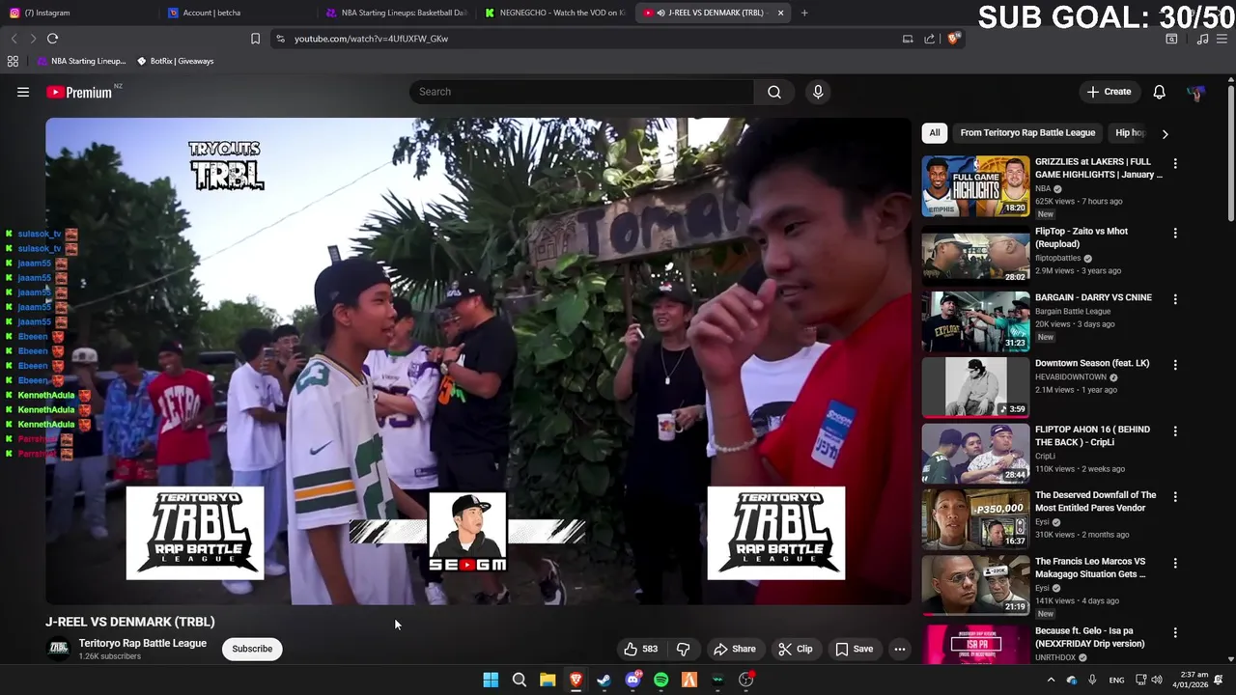Select From Teritoryo Rap Battle League chip
Image resolution: width=1236 pixels, height=695 pixels.
(x=1027, y=133)
